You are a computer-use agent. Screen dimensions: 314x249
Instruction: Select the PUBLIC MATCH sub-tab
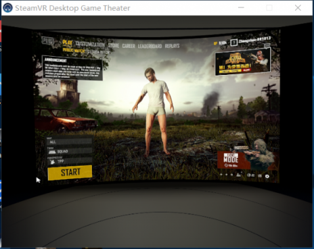74,51
